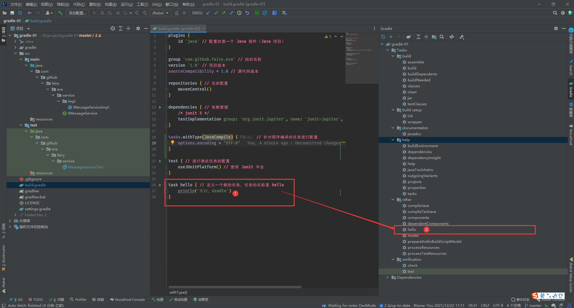Click the run gutter arrow next to task hello
This screenshot has height=308, width=574.
click(x=160, y=185)
